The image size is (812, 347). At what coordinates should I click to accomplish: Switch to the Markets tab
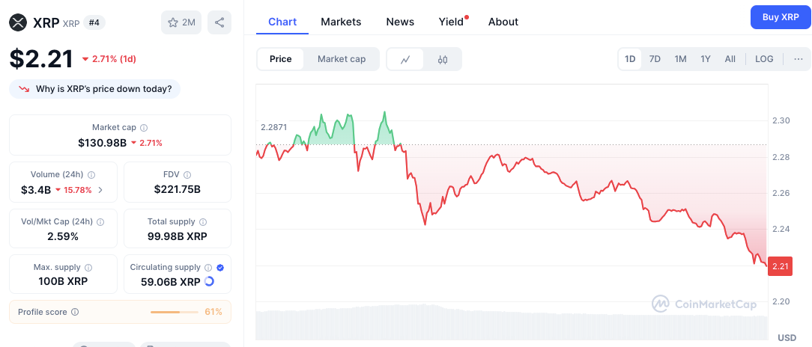pos(341,22)
